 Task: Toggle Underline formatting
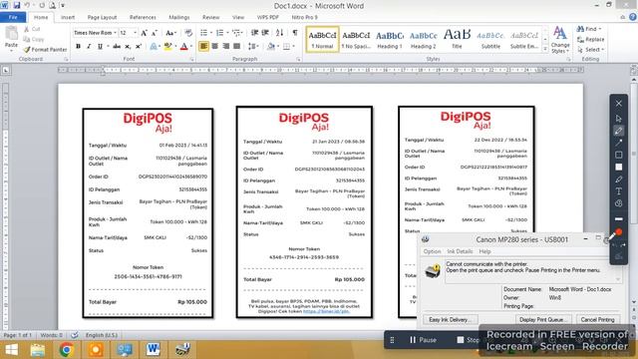tap(100, 47)
